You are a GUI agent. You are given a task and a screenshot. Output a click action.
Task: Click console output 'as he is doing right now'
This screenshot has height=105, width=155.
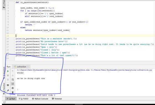(31, 78)
